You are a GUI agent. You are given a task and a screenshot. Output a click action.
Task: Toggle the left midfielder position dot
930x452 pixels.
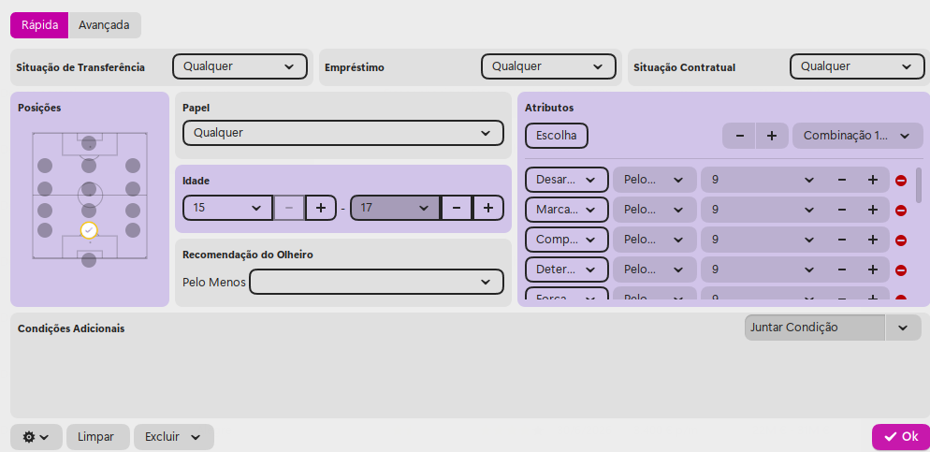coord(45,189)
